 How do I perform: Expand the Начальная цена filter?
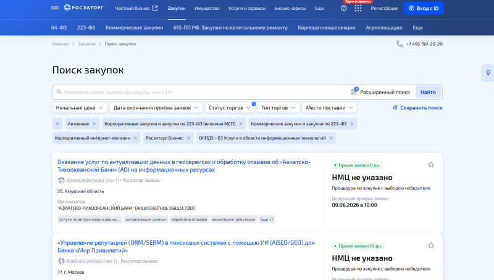tap(80, 107)
